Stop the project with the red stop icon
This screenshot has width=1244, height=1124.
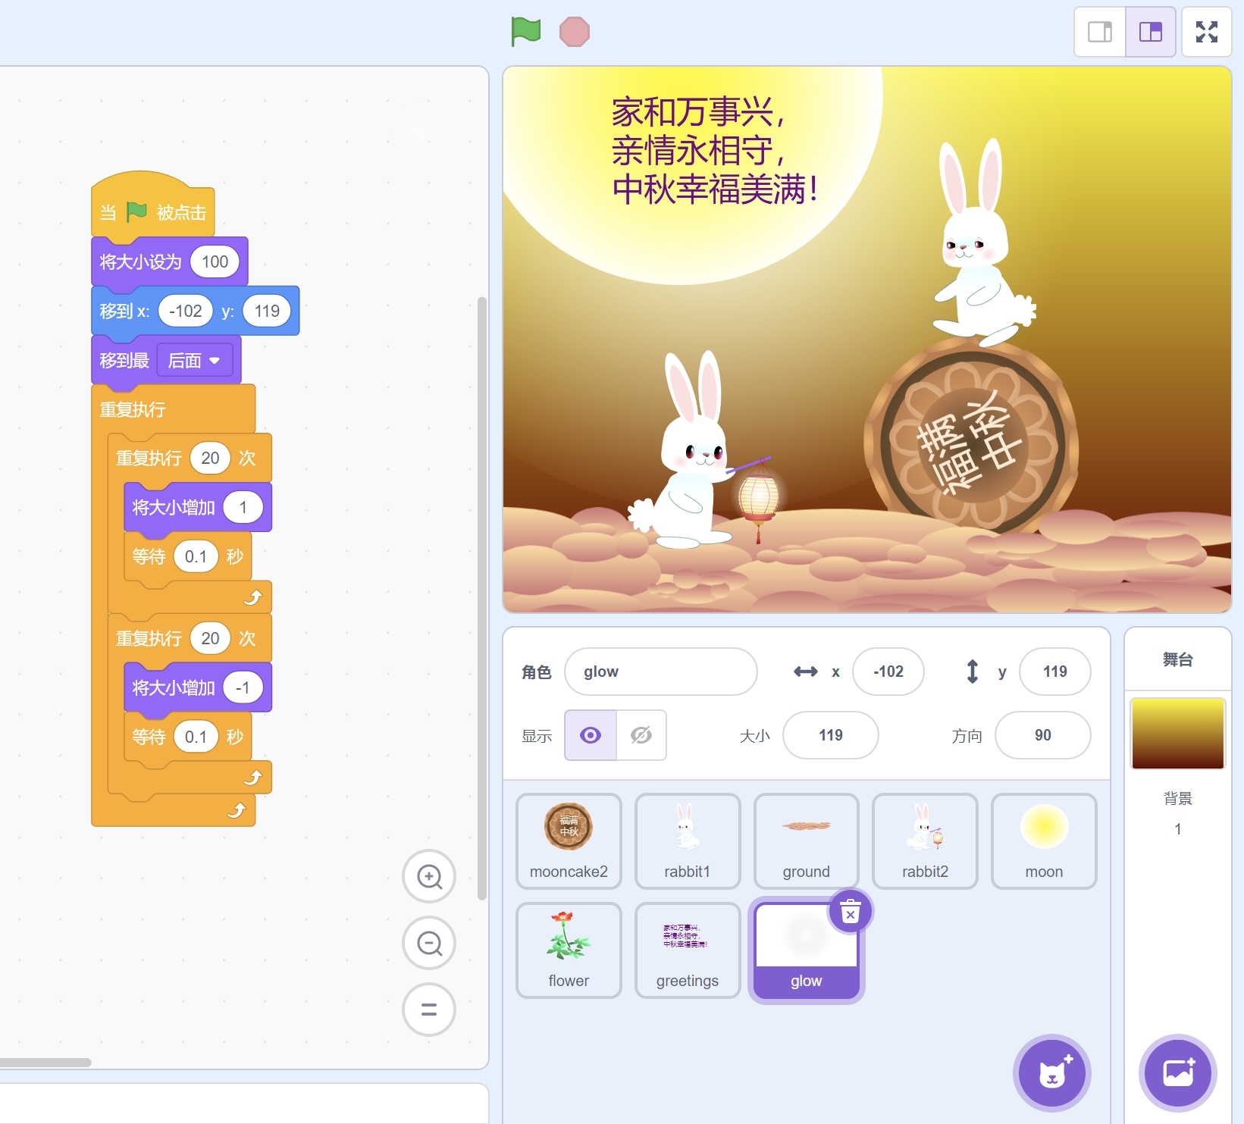[576, 31]
